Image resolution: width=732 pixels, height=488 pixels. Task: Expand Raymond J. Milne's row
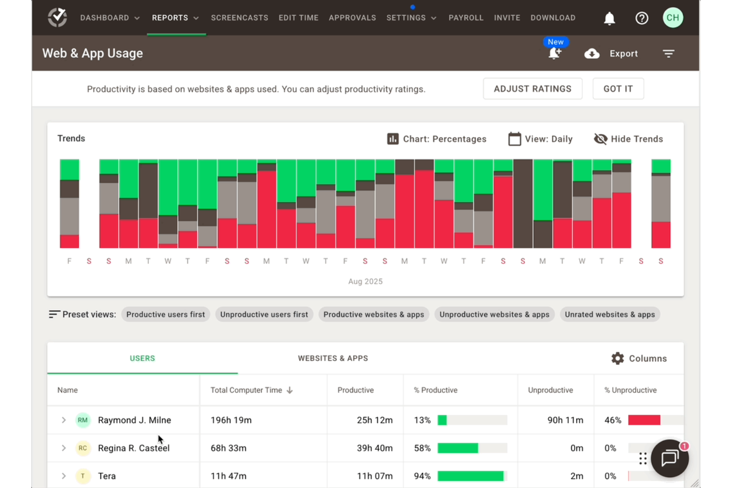tap(63, 420)
